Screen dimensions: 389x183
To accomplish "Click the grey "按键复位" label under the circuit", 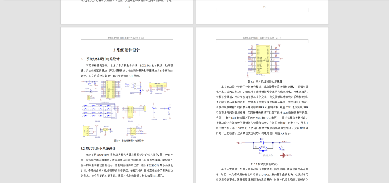I will click(x=268, y=156).
